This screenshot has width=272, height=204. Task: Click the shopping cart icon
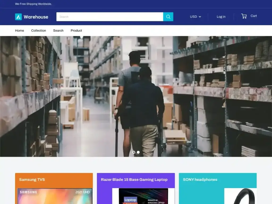(244, 16)
